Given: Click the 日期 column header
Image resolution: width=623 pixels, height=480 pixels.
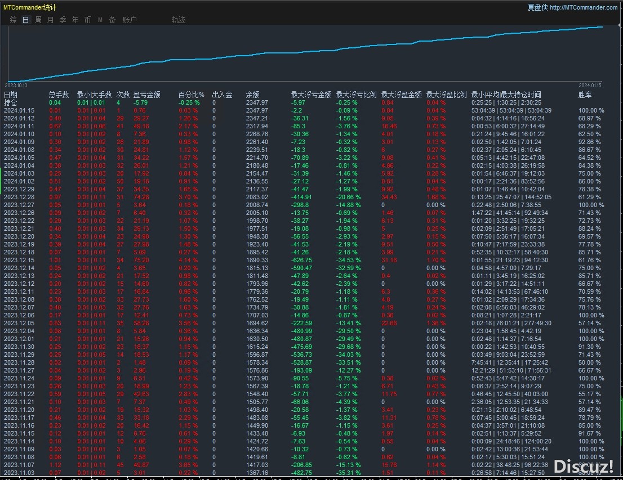Looking at the screenshot, I should 11,95.
